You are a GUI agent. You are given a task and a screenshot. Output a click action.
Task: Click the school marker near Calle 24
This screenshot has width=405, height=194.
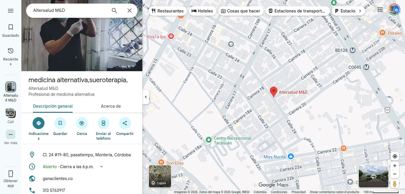(x=231, y=44)
